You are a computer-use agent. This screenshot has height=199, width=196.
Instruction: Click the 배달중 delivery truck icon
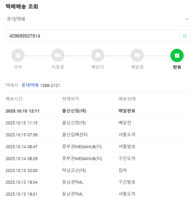[137, 55]
